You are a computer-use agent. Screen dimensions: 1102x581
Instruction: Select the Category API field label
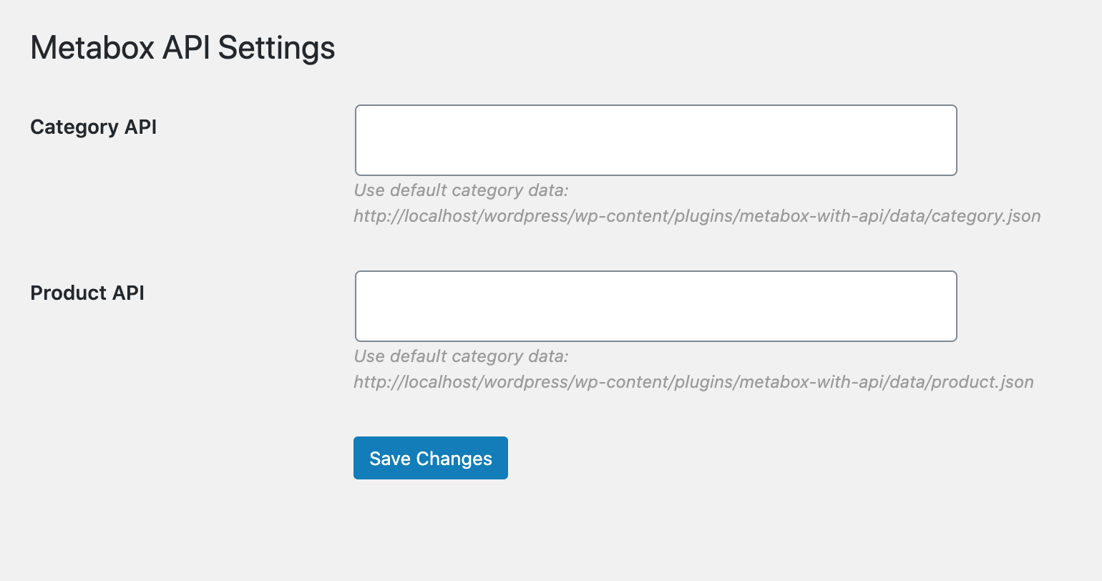(x=93, y=127)
